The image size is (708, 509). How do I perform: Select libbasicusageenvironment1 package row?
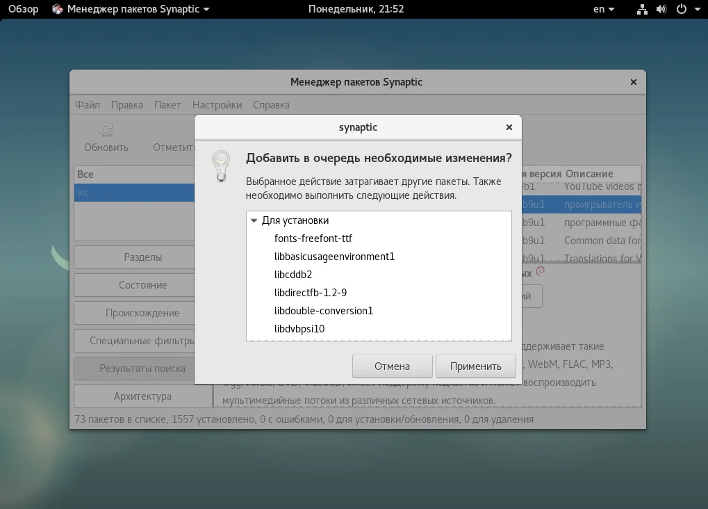coord(334,257)
